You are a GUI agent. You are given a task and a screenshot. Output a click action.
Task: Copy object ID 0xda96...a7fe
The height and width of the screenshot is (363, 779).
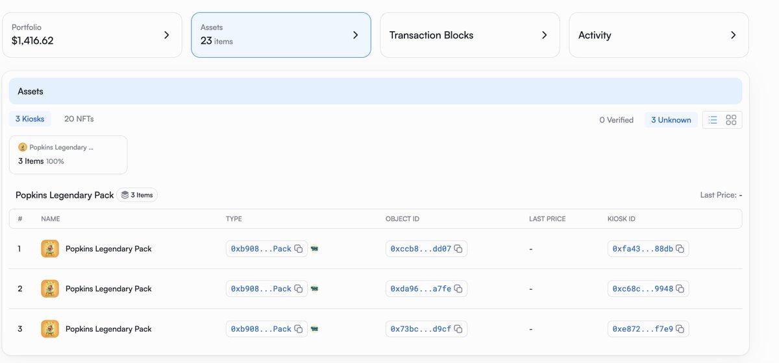pos(458,289)
